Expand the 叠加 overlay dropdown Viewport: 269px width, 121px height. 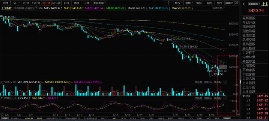click(x=189, y=3)
